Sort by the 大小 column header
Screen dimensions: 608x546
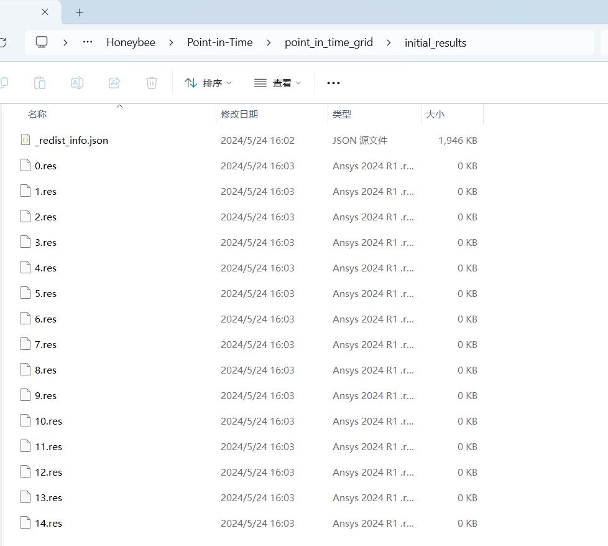435,114
